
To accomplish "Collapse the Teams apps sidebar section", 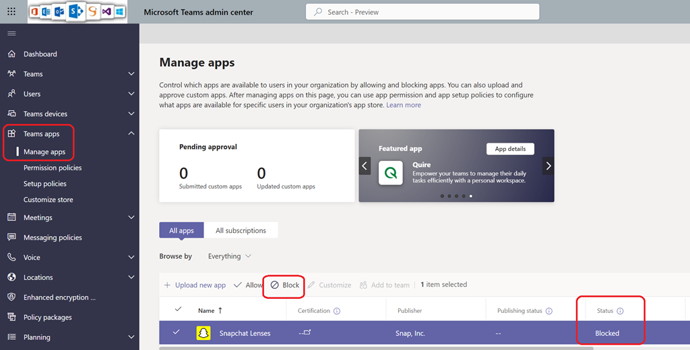I will pyautogui.click(x=131, y=134).
